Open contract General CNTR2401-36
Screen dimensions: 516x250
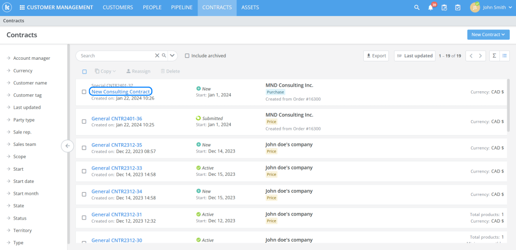point(117,119)
